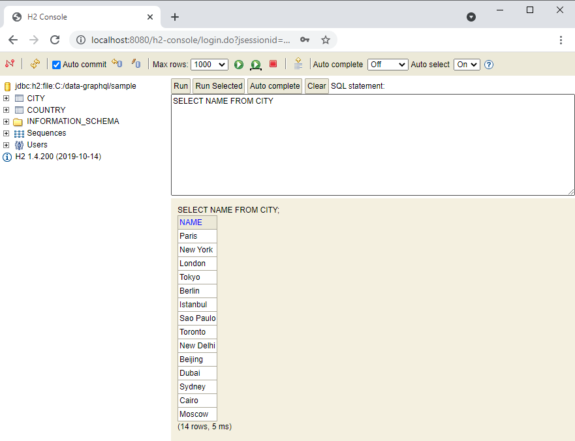Expand the CITY table in the tree

(5, 98)
